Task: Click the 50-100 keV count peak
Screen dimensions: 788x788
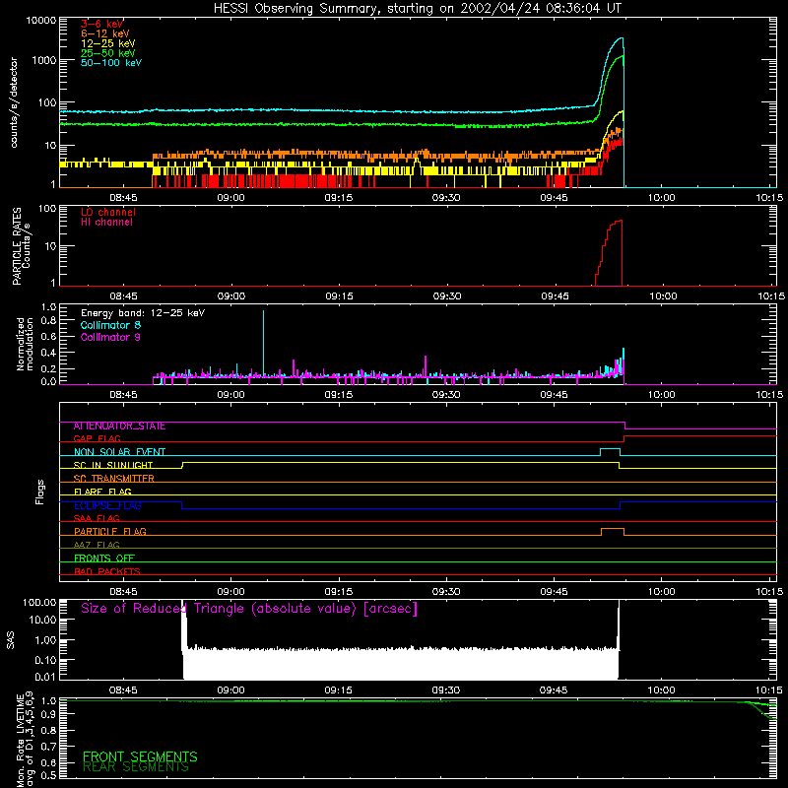Action: coord(622,38)
